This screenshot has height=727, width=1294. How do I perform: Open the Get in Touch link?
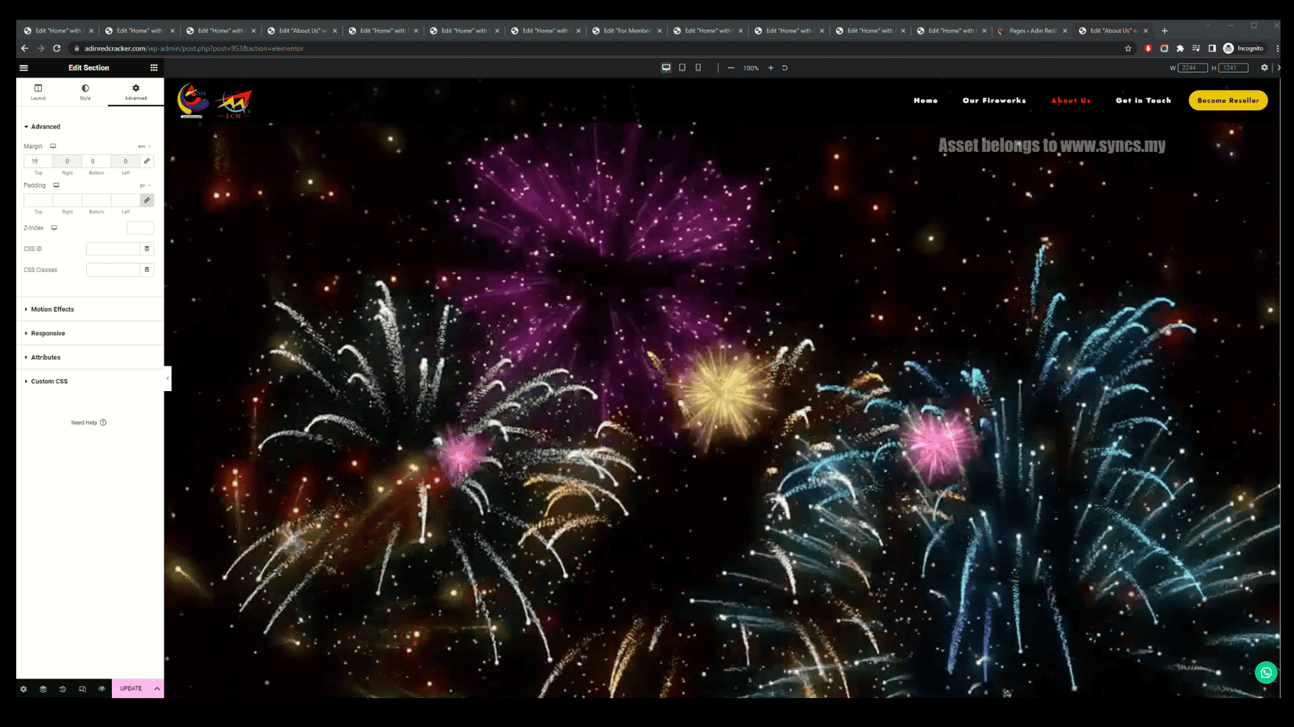[1143, 100]
